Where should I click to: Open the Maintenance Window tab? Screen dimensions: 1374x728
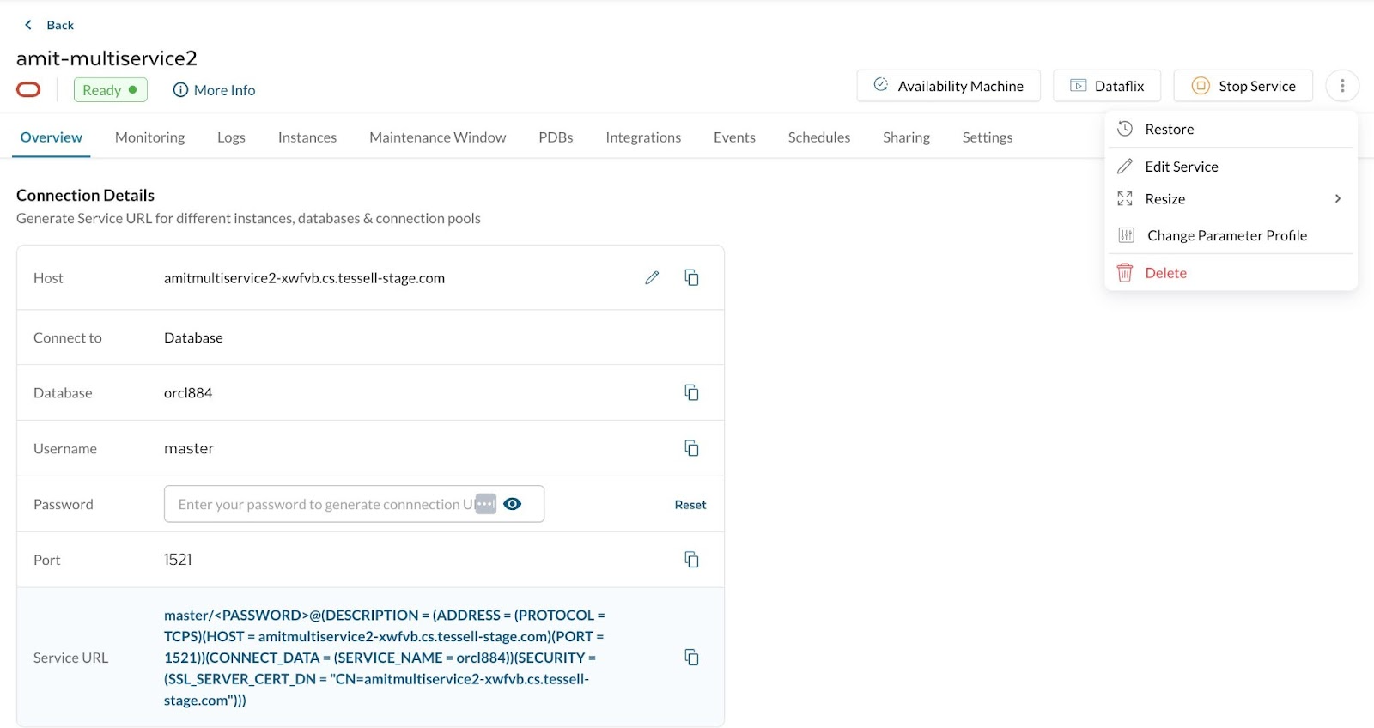tap(437, 137)
